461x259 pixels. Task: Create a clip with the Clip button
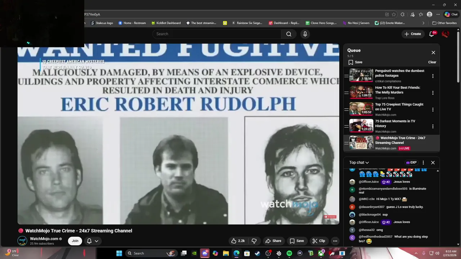point(319,241)
